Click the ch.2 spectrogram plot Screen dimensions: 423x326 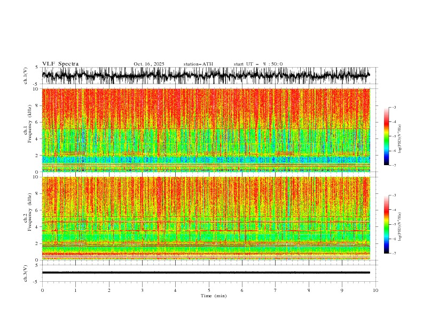click(x=206, y=218)
